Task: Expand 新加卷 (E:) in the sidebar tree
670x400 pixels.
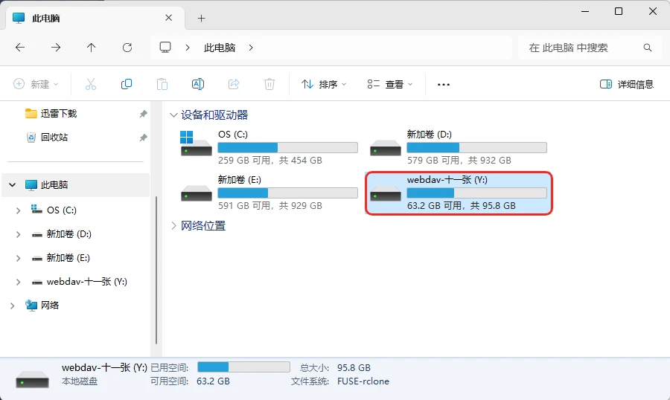Action: pos(19,258)
